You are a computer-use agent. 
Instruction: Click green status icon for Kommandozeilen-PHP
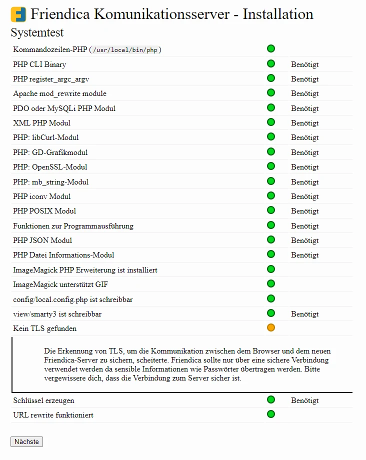coord(271,48)
